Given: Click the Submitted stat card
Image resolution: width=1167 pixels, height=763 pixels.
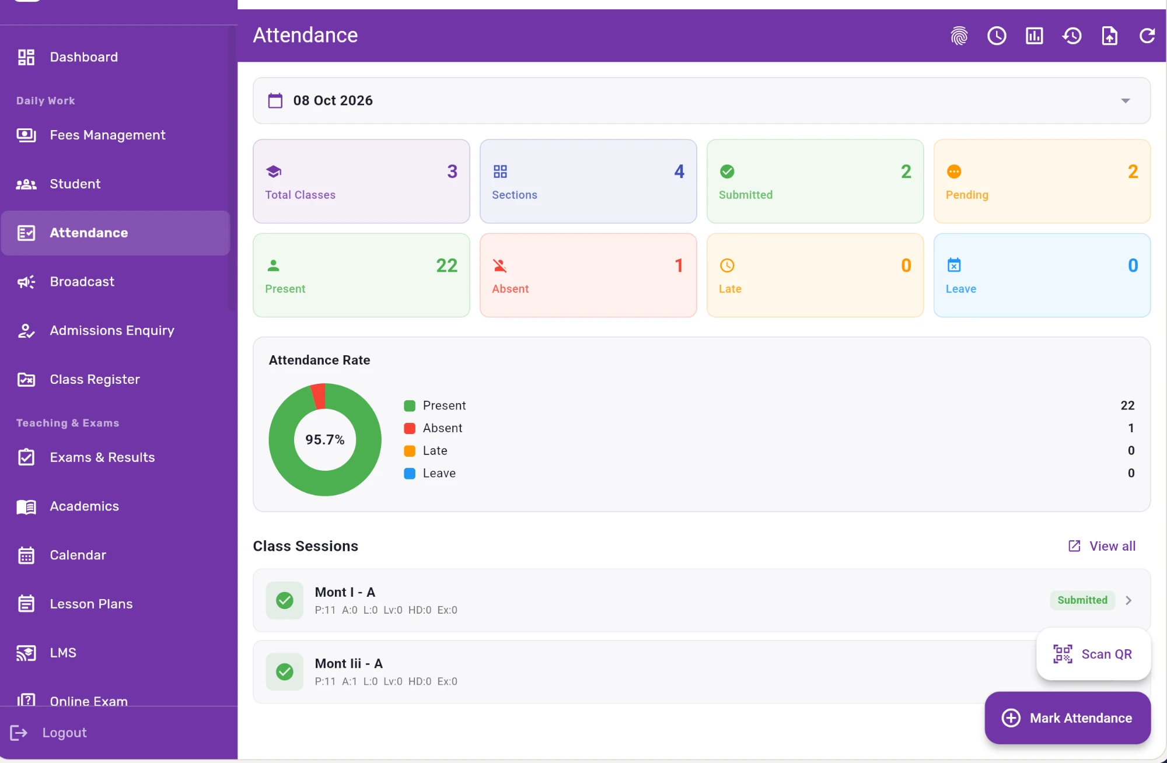Looking at the screenshot, I should pos(815,181).
